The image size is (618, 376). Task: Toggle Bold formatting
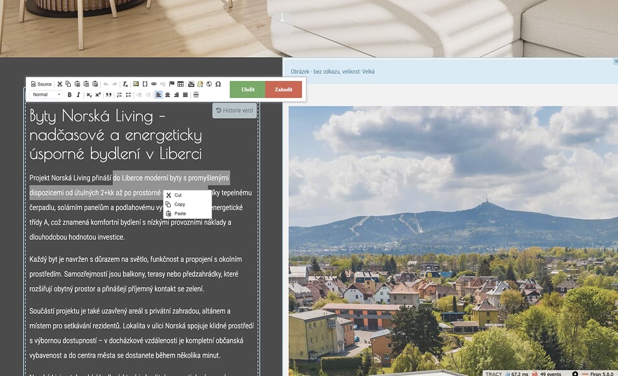click(69, 95)
